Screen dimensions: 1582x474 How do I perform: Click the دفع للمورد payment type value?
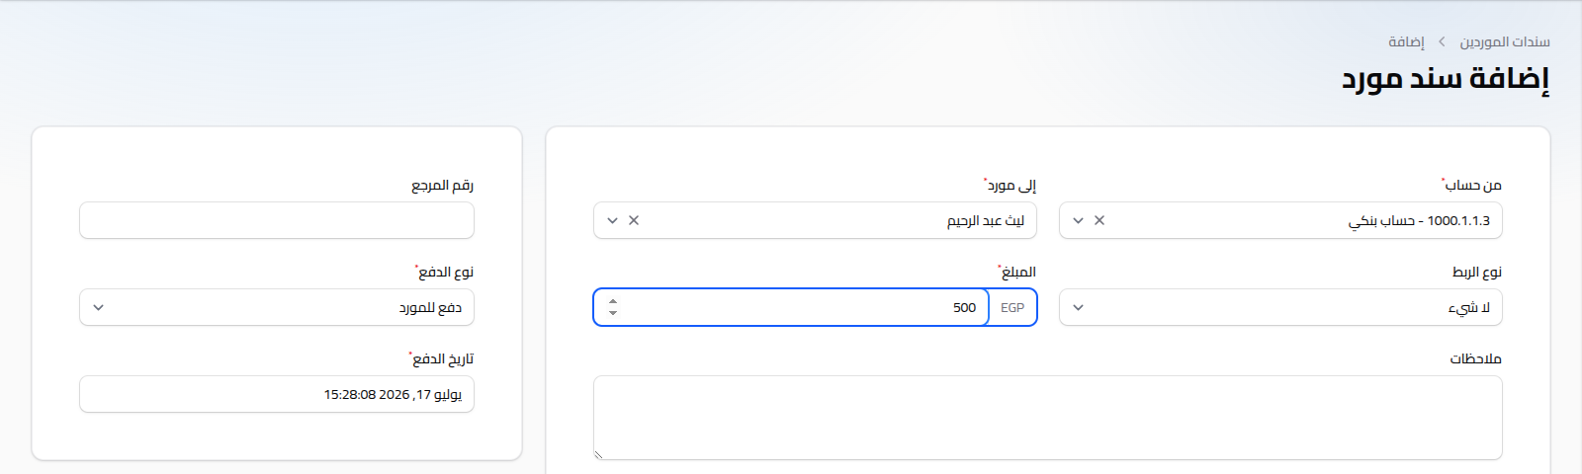(430, 307)
